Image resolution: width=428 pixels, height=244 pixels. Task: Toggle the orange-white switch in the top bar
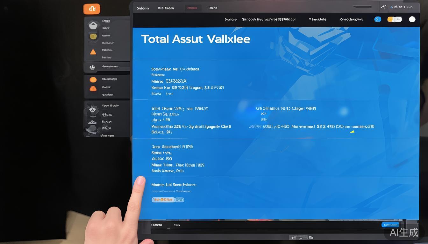(394, 19)
